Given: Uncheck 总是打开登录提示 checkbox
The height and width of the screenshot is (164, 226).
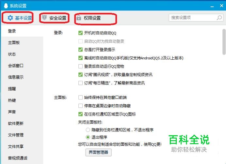Looking at the screenshot, I should pyautogui.click(x=80, y=50).
